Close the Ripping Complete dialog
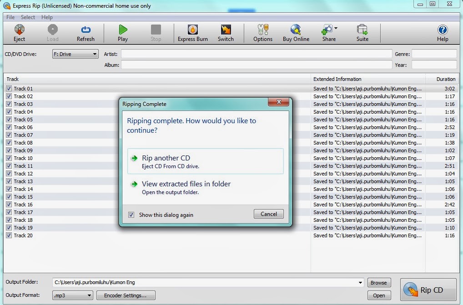This screenshot has height=305, width=463. point(278,102)
